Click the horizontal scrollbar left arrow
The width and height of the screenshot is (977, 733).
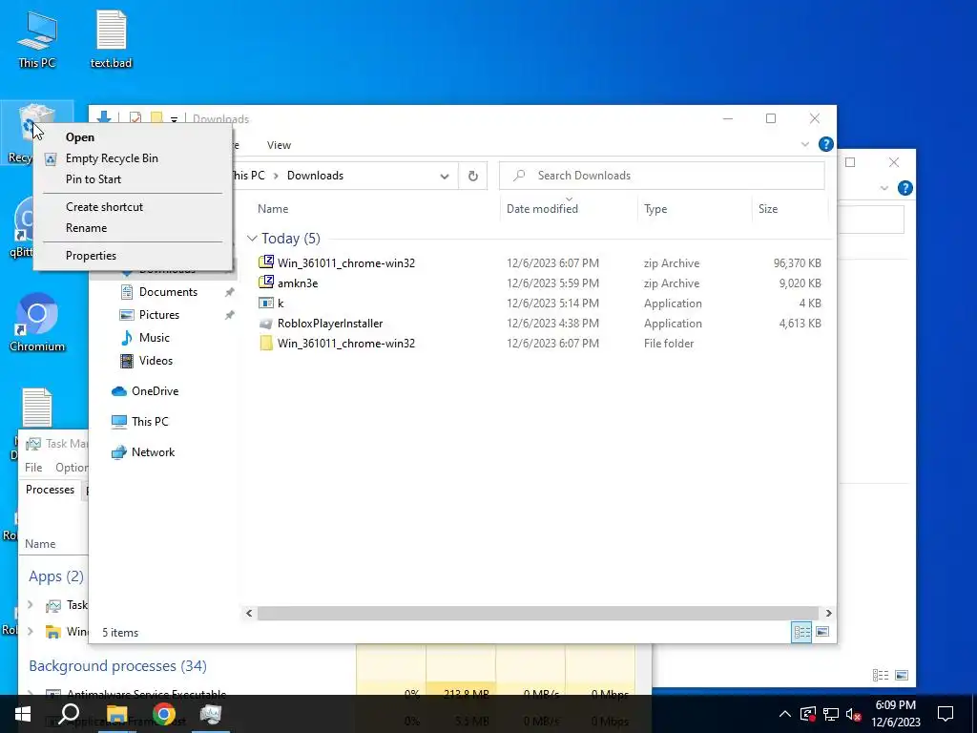[249, 614]
